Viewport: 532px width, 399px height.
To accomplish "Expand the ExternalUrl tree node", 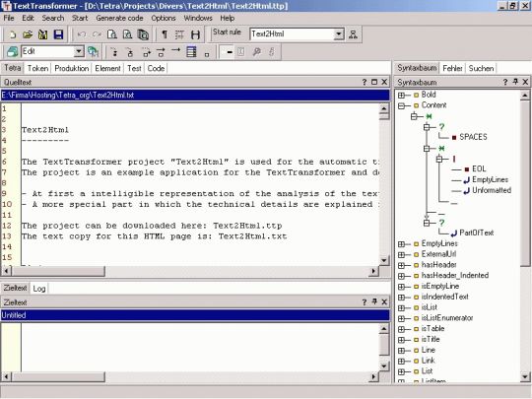I will [x=401, y=255].
